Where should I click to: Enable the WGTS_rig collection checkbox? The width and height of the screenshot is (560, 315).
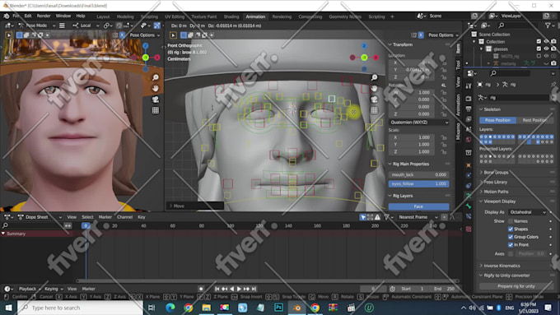tap(539, 56)
